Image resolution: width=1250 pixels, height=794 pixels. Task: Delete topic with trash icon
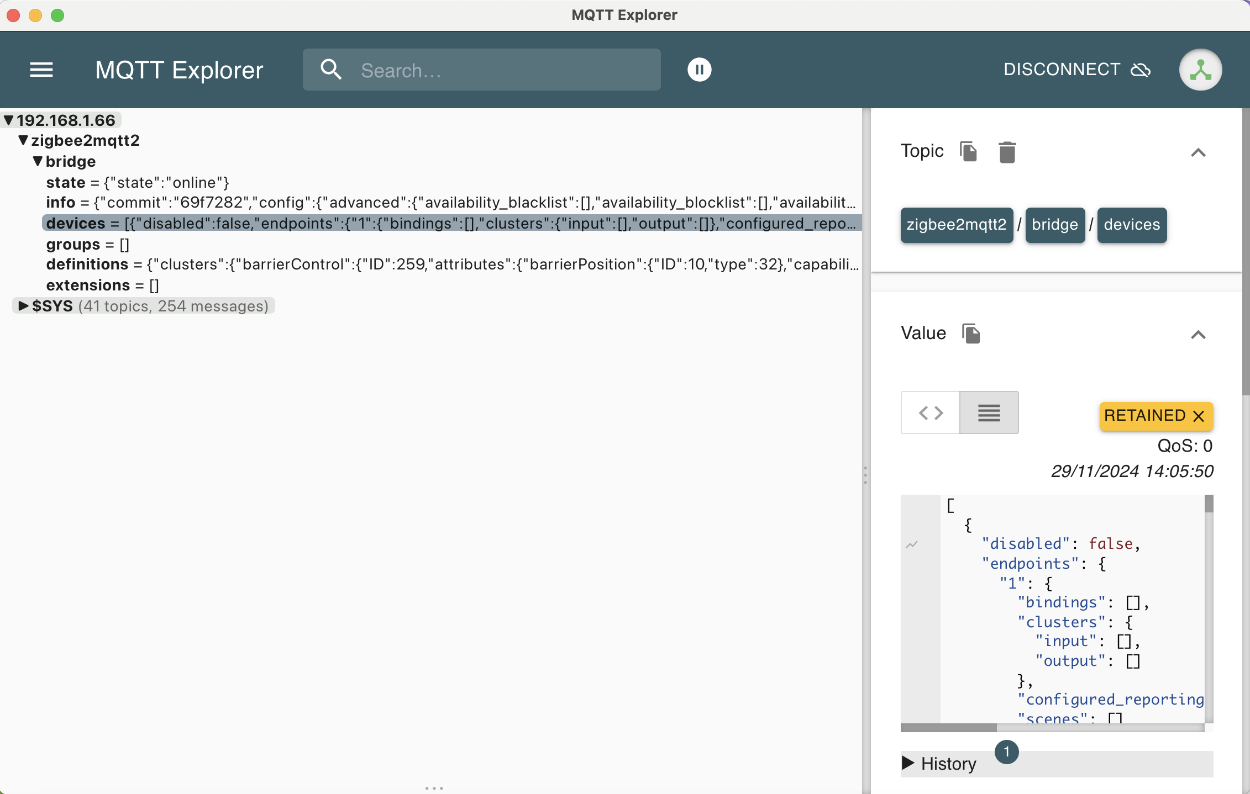1007,152
